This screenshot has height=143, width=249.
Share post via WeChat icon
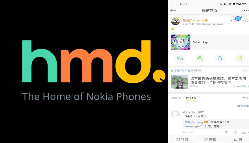pos(180,58)
